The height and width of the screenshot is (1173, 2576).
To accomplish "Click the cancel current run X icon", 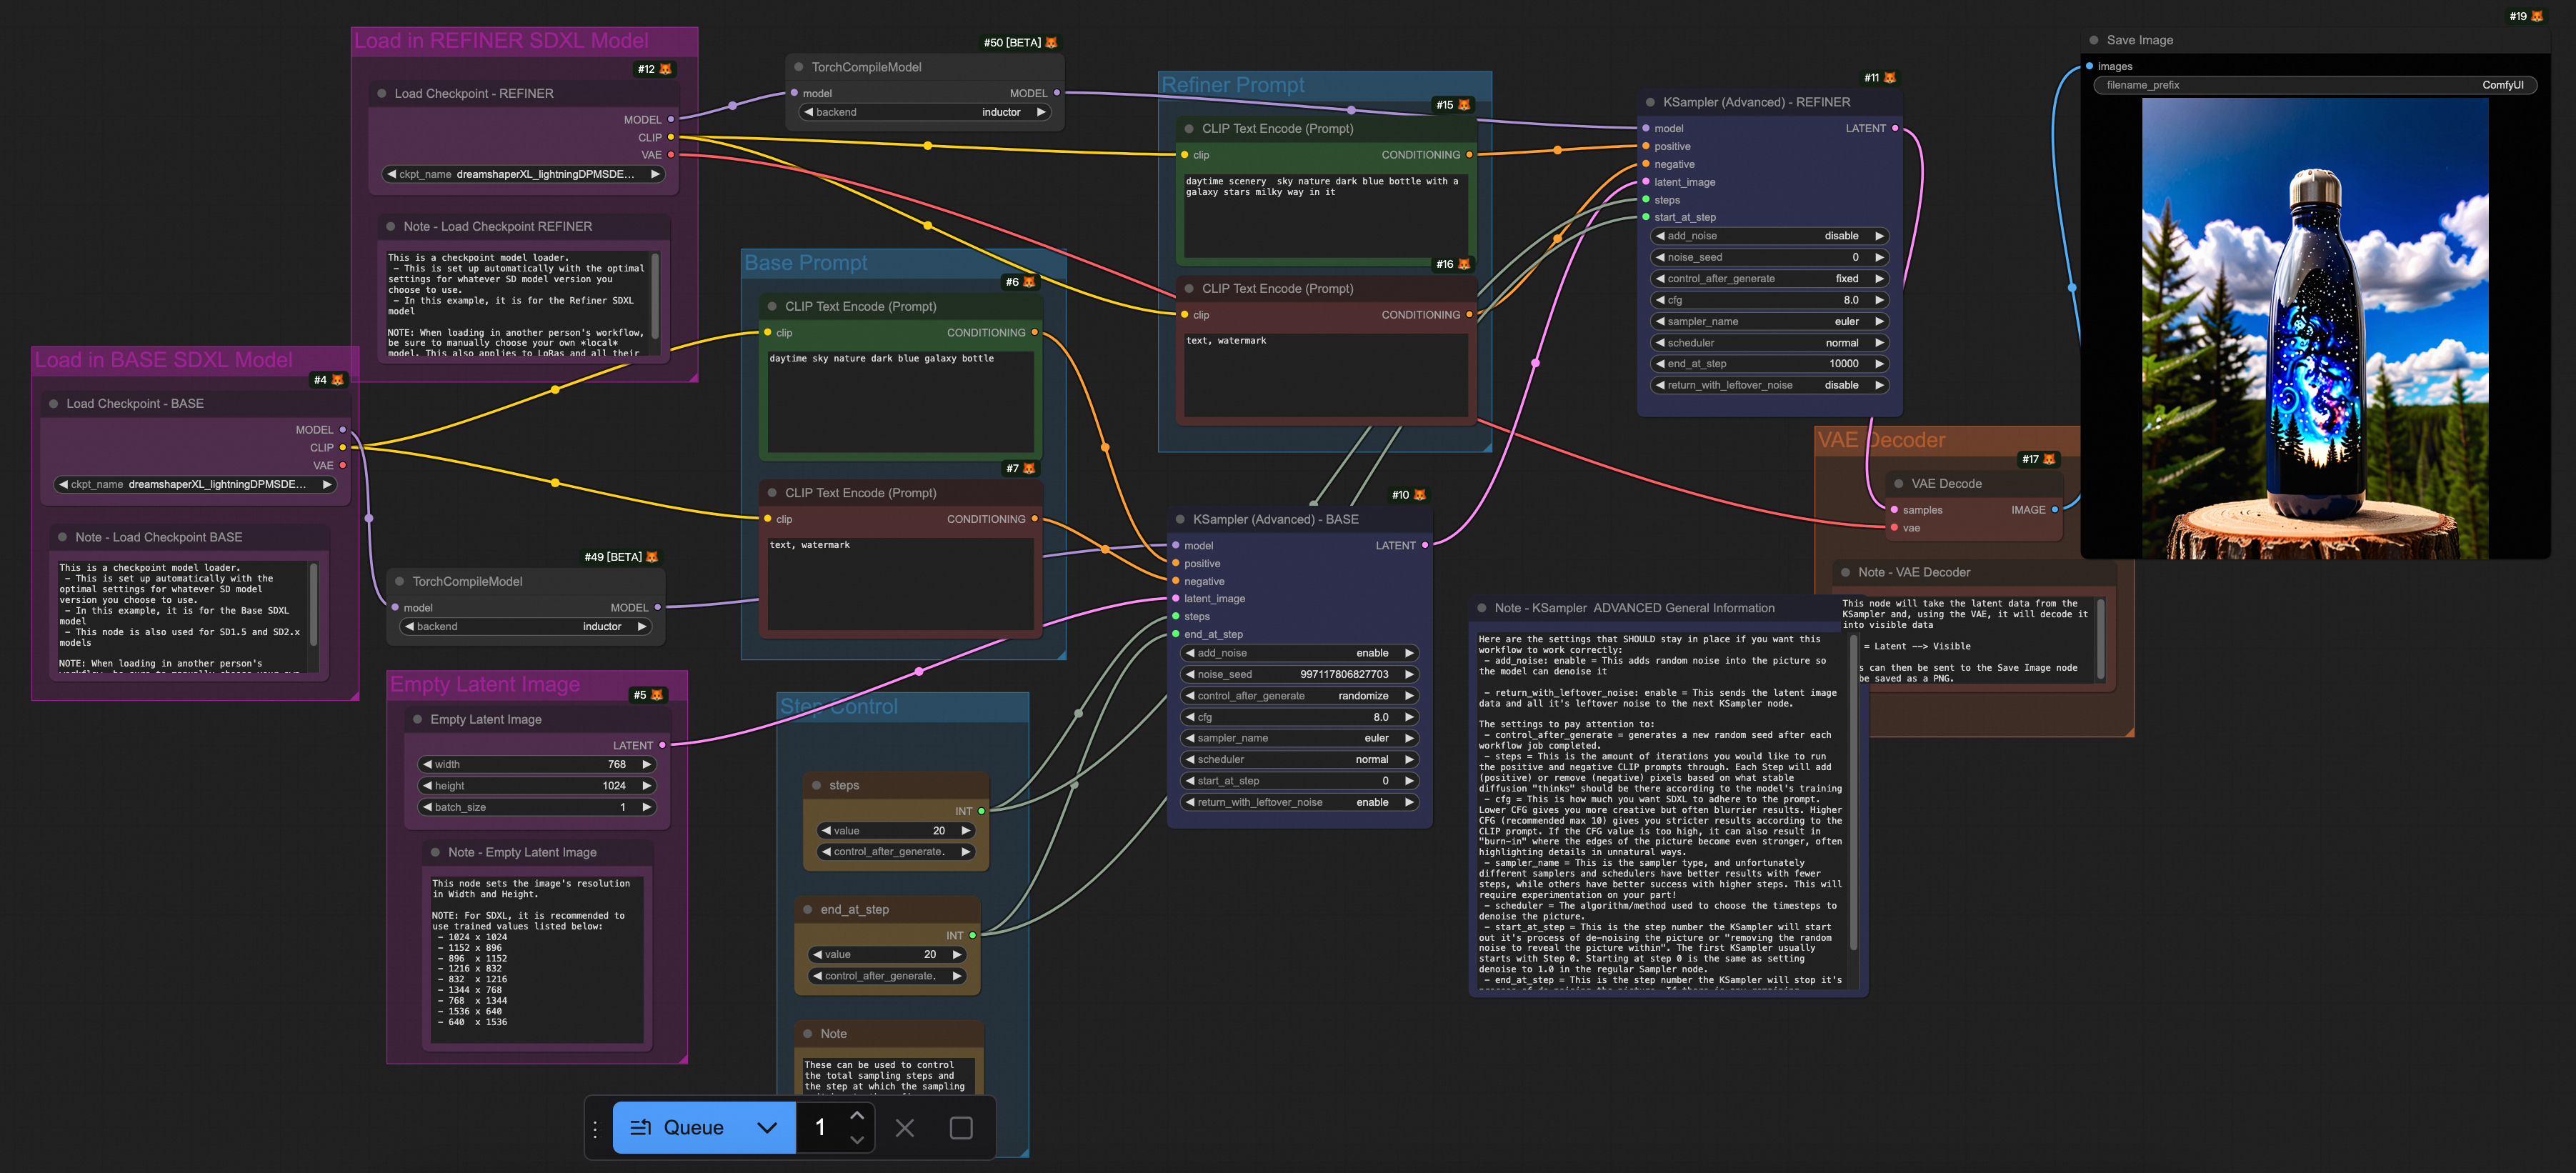I will pos(904,1128).
